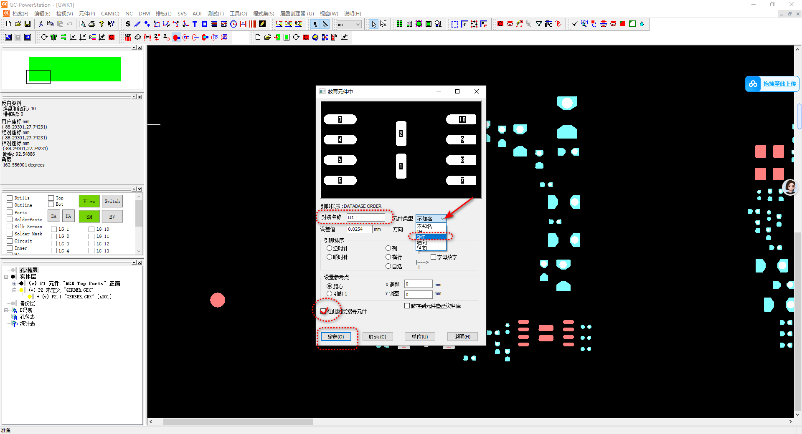Click the blue right-arrow panel icon
The height and width of the screenshot is (434, 802).
click(28, 38)
